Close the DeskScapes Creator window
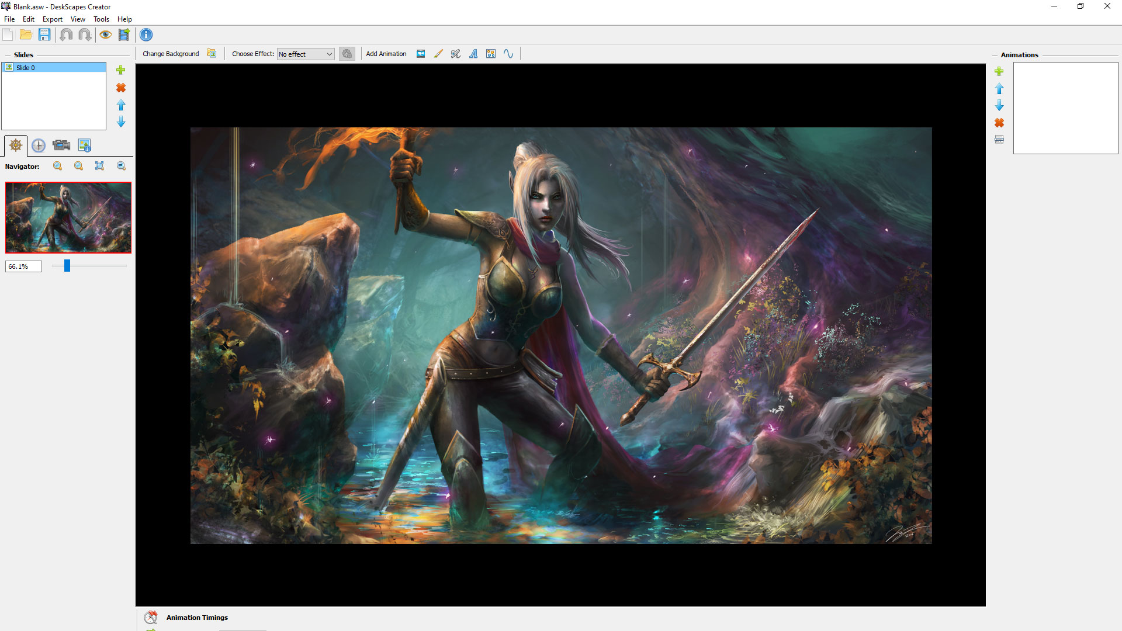Screen dimensions: 1122x631 pyautogui.click(x=1107, y=6)
